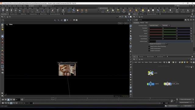Select the Sphere shelf tool

7,11
